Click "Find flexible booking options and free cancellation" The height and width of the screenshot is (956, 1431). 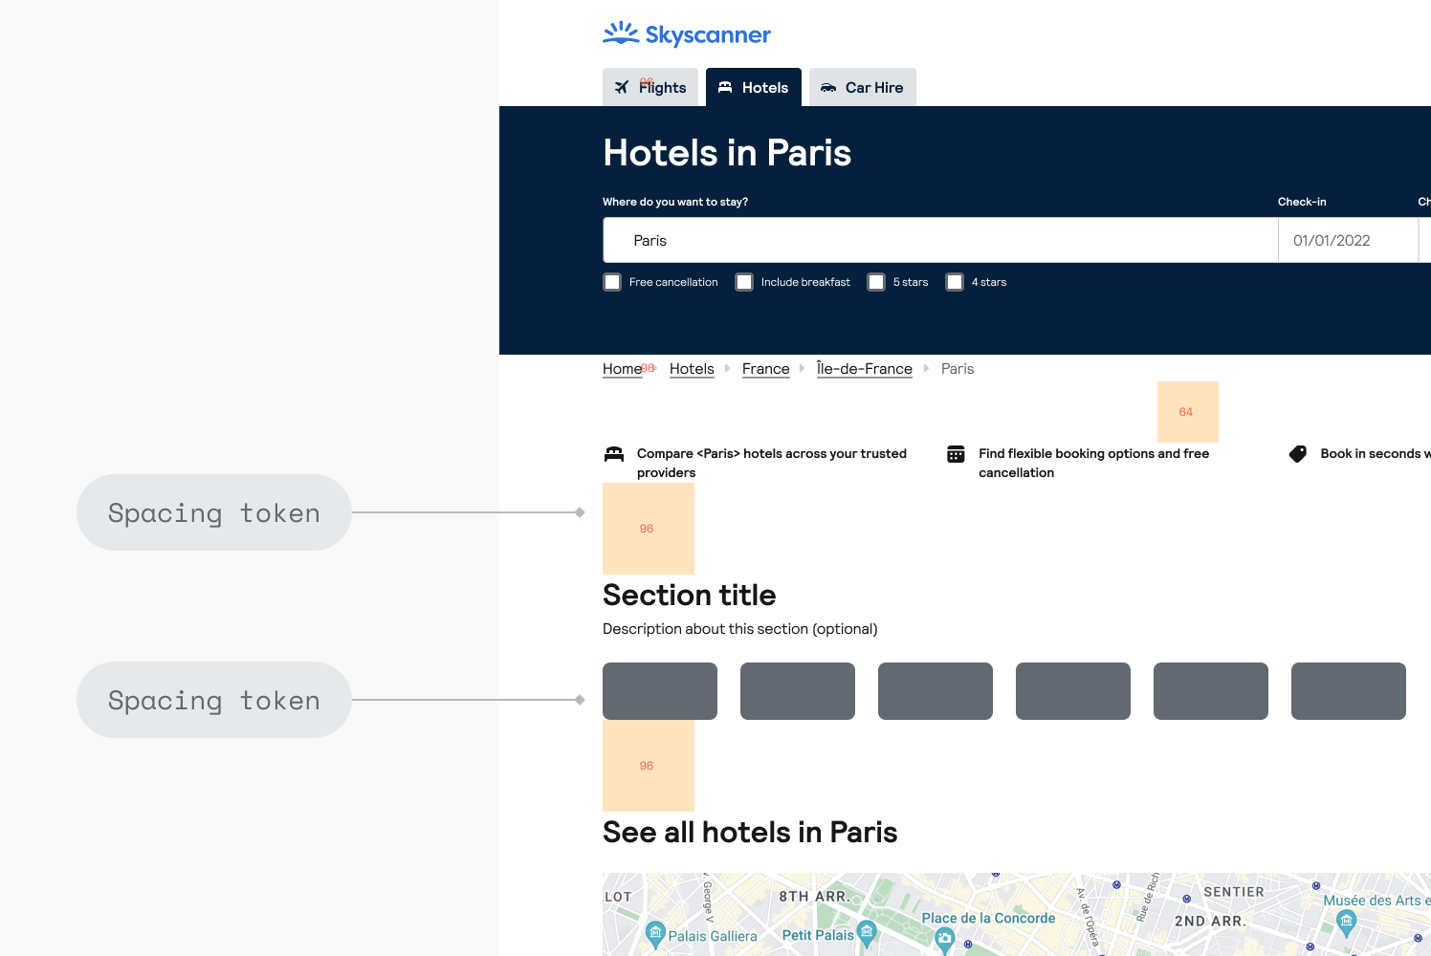(x=1094, y=463)
